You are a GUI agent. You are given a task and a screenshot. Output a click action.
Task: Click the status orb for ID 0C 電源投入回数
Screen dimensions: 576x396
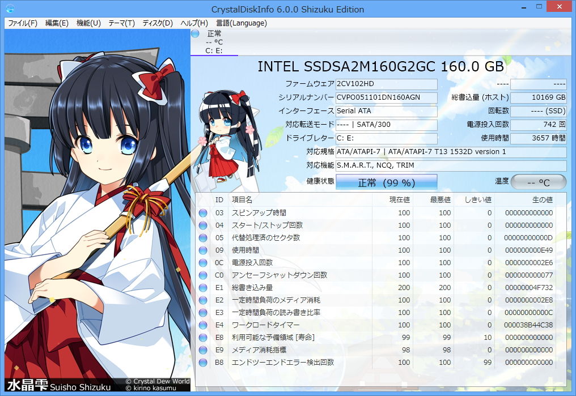(x=203, y=263)
